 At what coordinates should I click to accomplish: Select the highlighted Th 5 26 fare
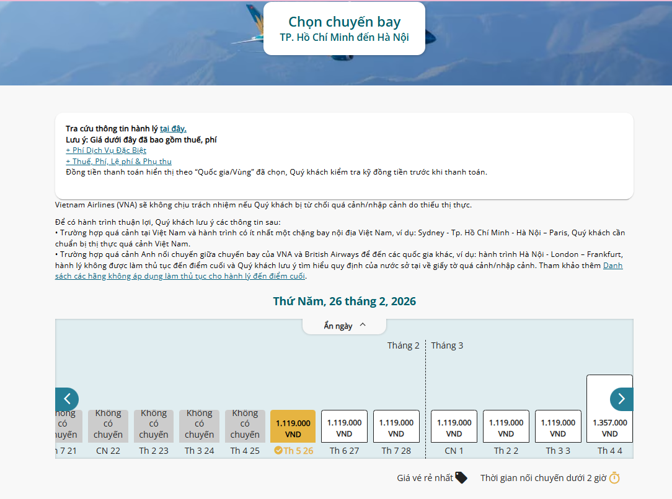point(293,427)
